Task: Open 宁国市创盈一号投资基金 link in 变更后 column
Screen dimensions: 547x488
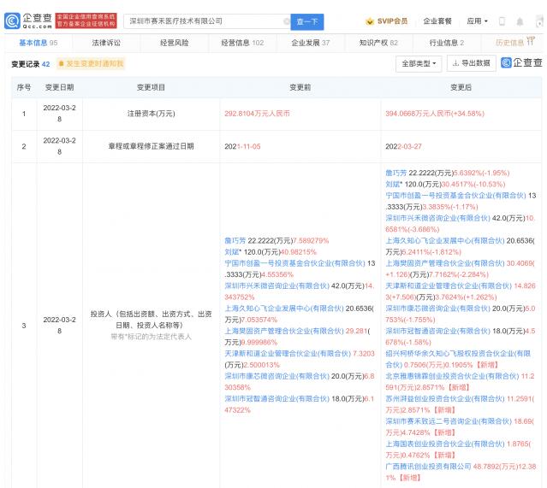Action: pyautogui.click(x=455, y=196)
